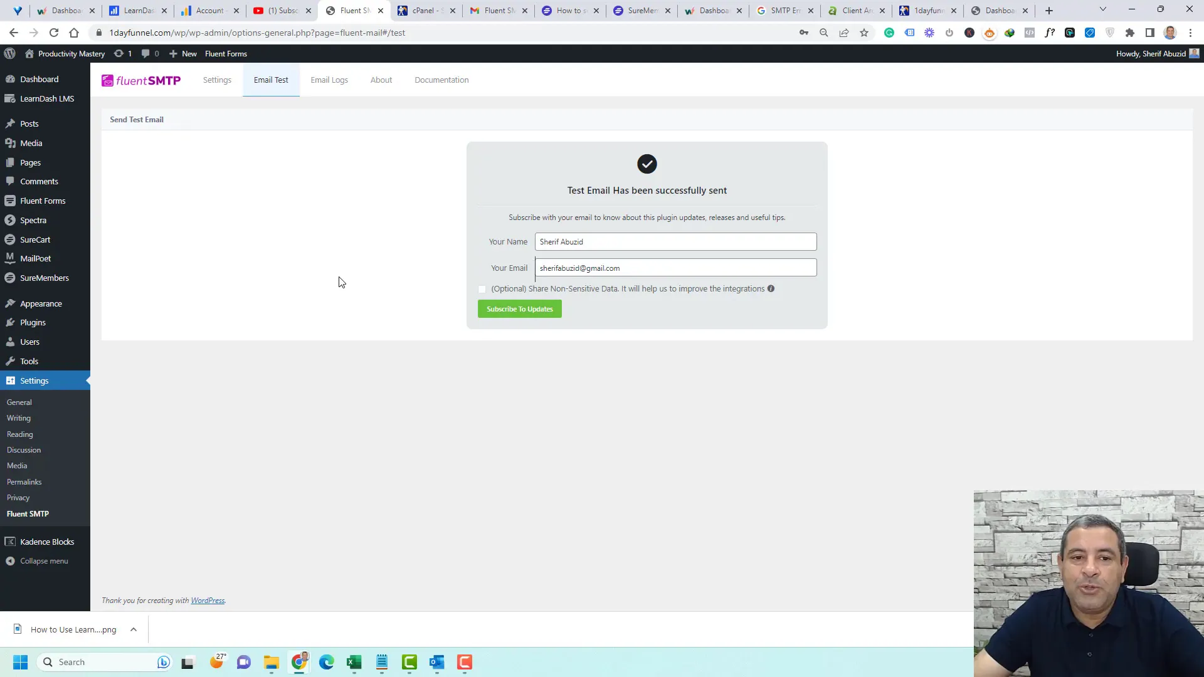Switch to the Settings tab

[x=218, y=80]
